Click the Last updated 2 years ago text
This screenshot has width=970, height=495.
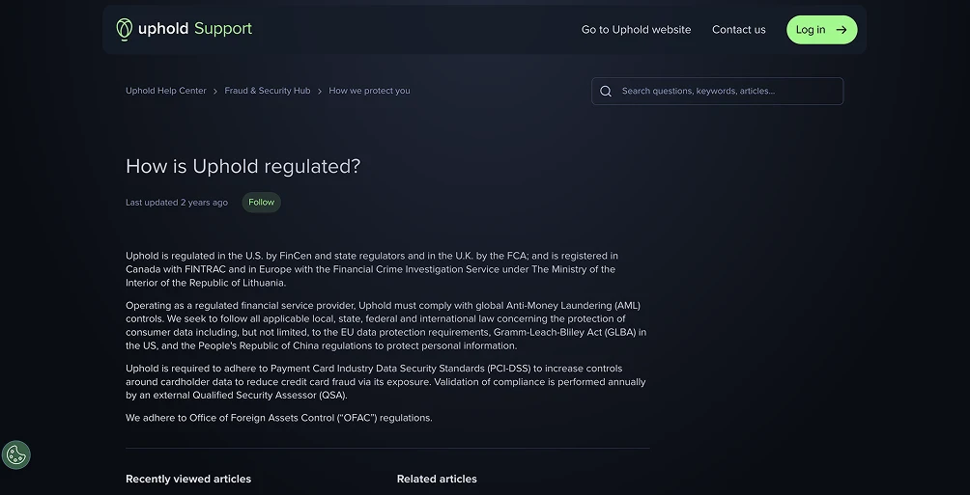176,203
